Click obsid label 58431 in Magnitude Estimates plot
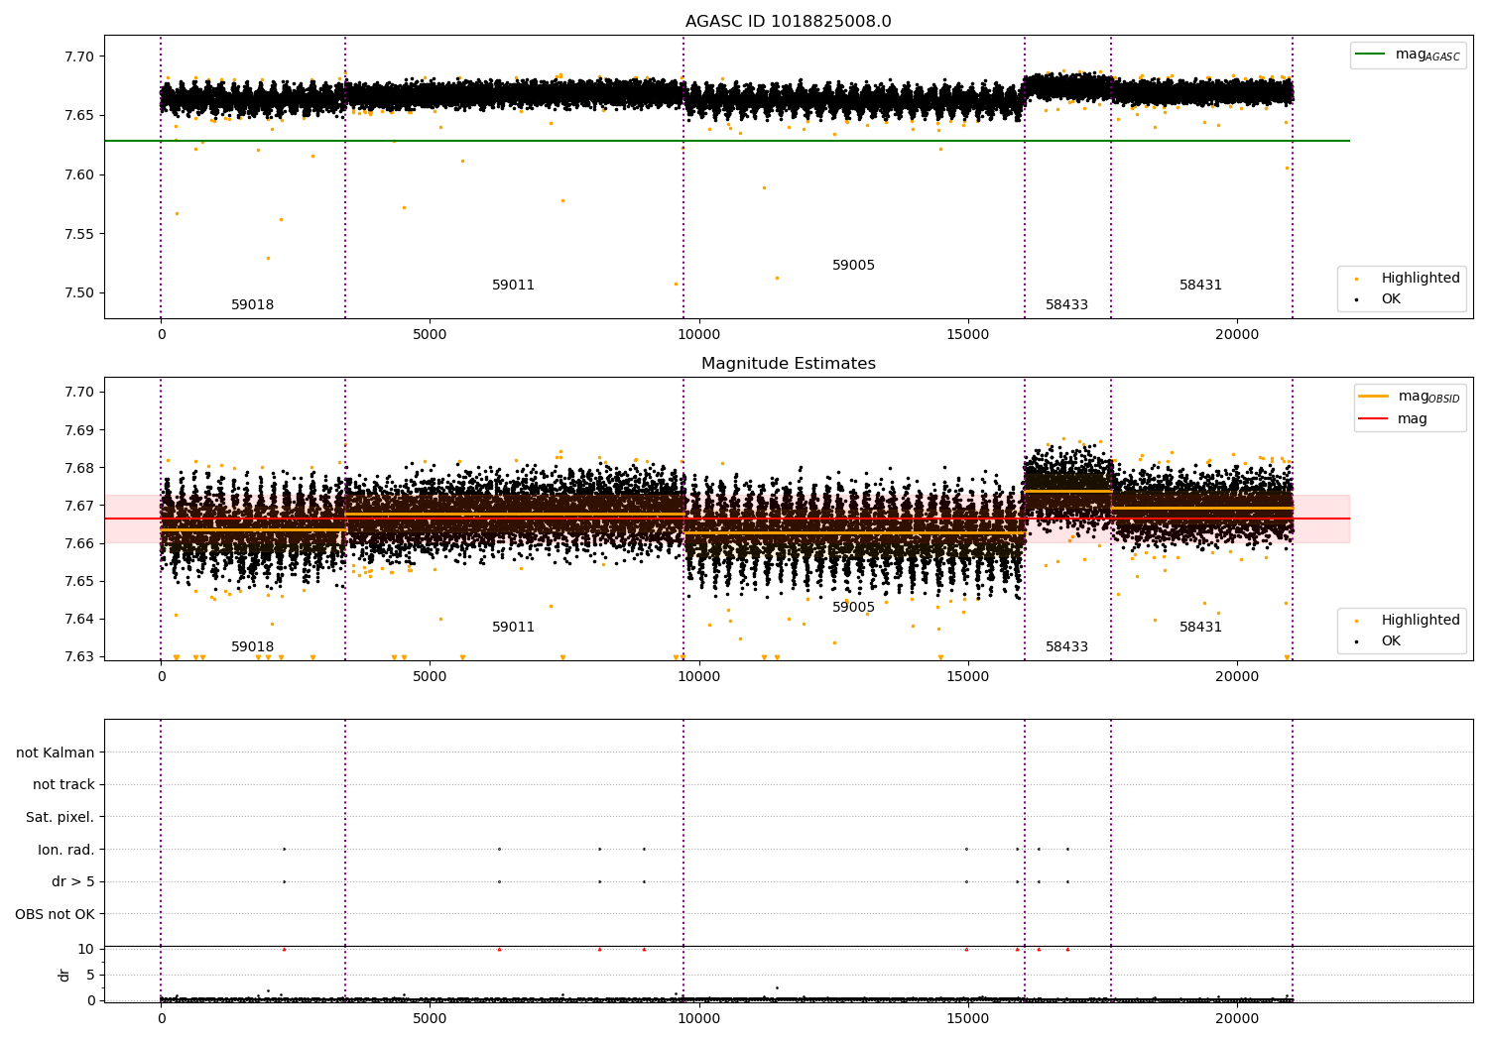The height and width of the screenshot is (1041, 1488). [x=1201, y=628]
